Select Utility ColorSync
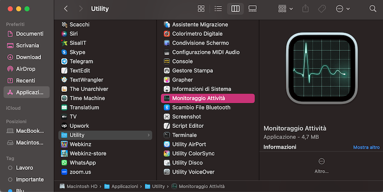 (208, 153)
